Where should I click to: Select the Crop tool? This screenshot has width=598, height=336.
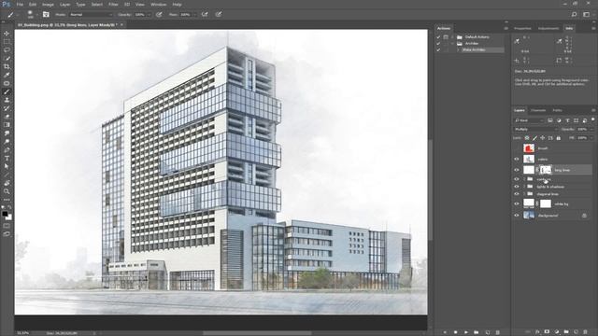click(x=7, y=66)
